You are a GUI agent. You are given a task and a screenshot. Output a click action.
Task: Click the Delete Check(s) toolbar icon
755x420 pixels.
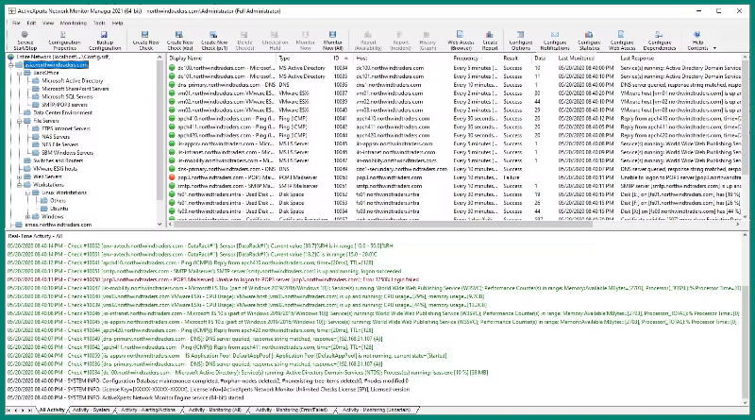click(244, 35)
